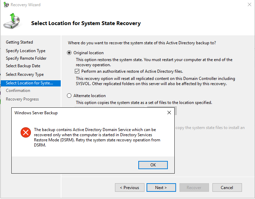Jump to Specify Remote Folder step
The height and width of the screenshot is (199, 255).
pos(26,58)
